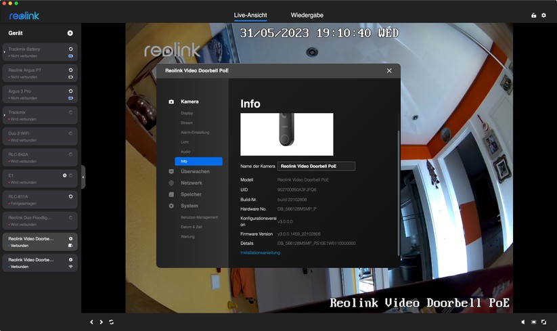Open Audio settings
Viewport: 557px width, 331px height.
point(185,152)
